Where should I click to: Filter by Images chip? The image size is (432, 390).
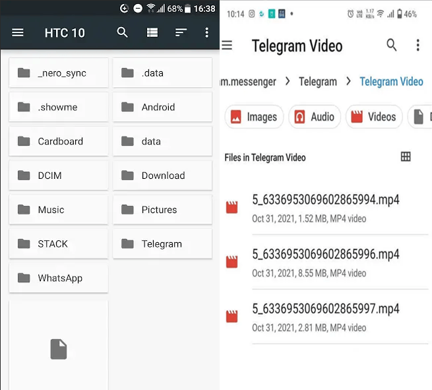tap(254, 117)
